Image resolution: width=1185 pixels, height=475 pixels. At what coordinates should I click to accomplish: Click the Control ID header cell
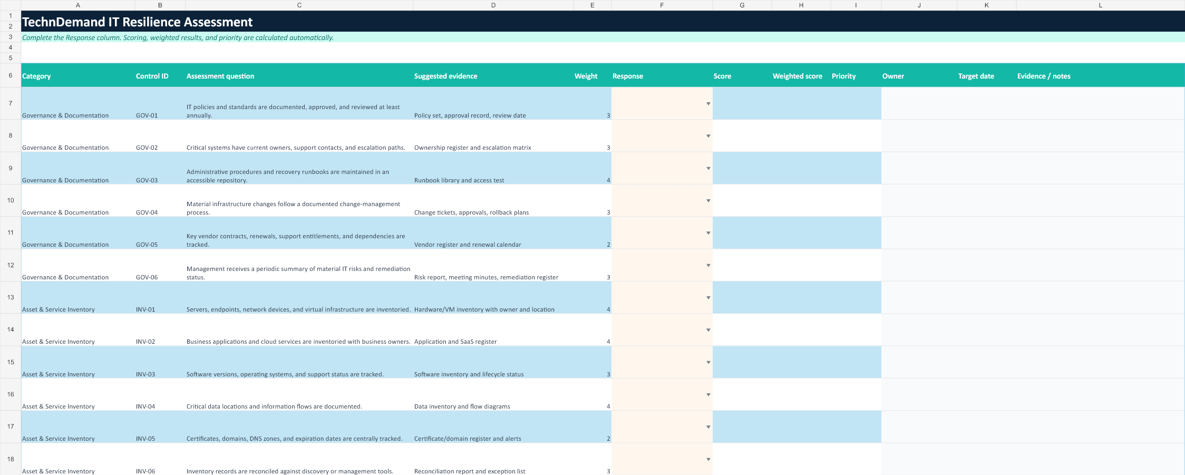pos(160,76)
